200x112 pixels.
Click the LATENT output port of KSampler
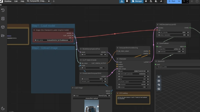click(x=150, y=62)
